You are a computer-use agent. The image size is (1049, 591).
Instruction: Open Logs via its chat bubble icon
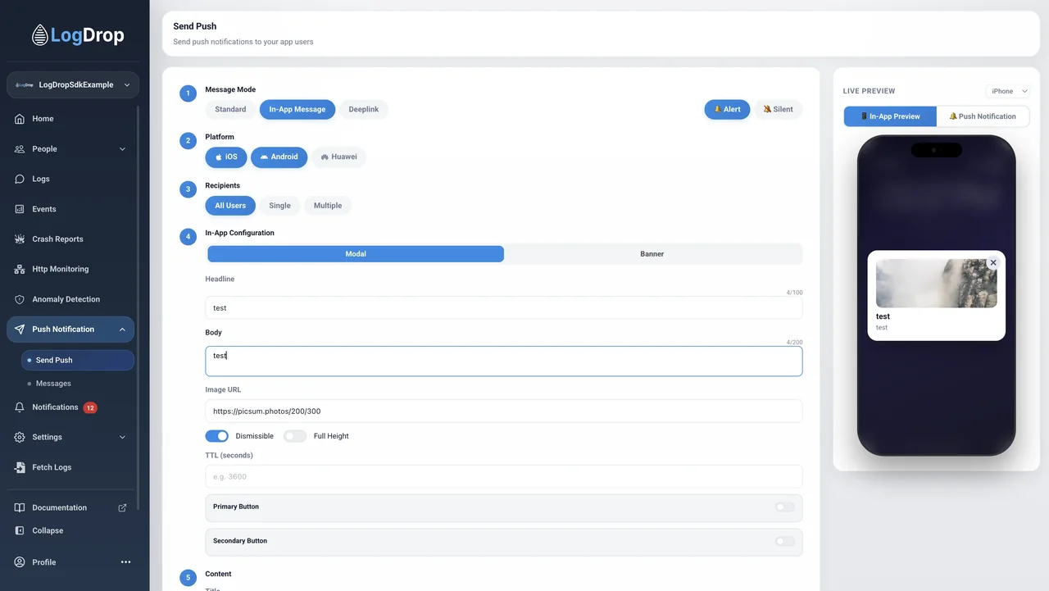[x=20, y=179]
